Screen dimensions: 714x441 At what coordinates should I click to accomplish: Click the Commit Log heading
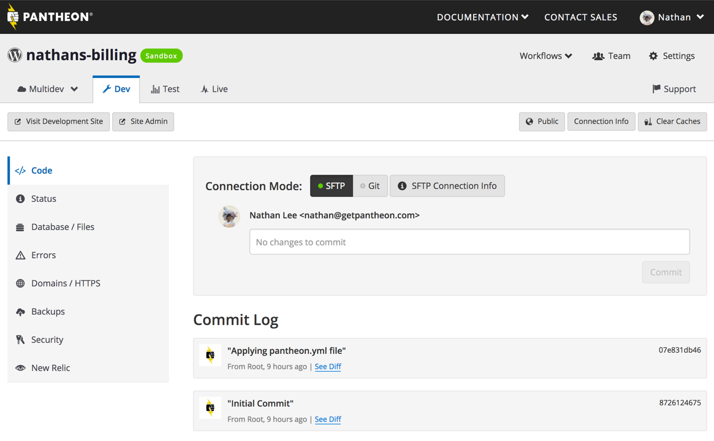pyautogui.click(x=236, y=320)
